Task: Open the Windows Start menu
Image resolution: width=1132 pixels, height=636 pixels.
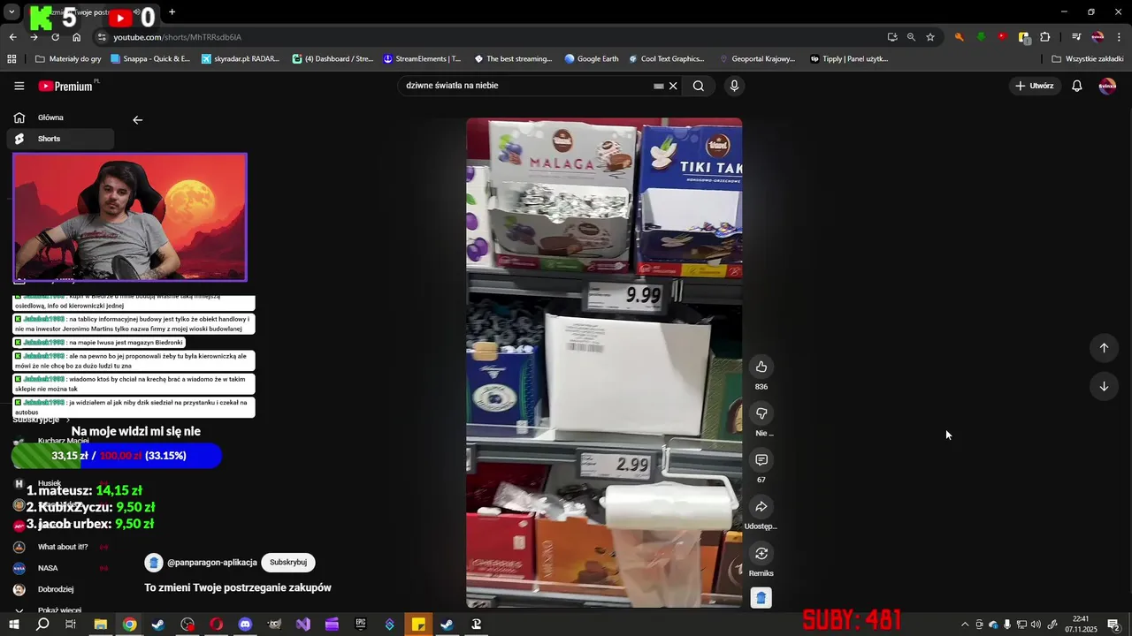Action: 13,625
